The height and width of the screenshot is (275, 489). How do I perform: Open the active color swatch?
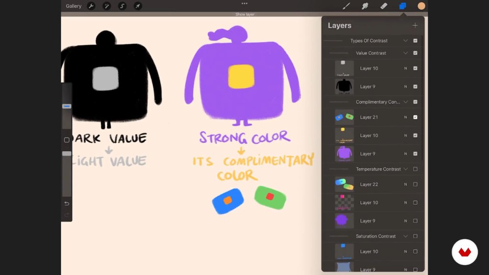click(421, 6)
